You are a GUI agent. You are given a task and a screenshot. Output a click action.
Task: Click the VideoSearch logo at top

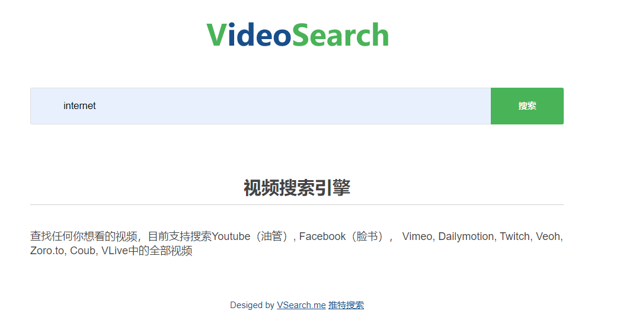click(x=298, y=34)
